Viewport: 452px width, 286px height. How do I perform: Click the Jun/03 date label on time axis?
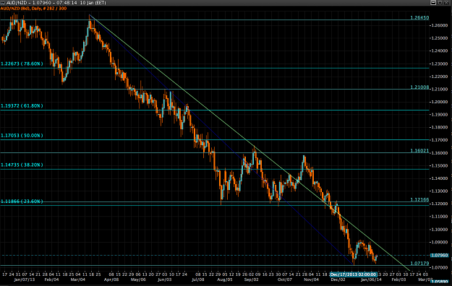pos(165,279)
